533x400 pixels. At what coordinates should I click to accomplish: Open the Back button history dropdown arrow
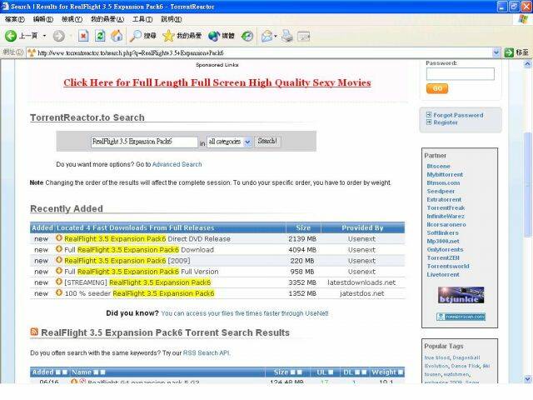tap(44, 36)
